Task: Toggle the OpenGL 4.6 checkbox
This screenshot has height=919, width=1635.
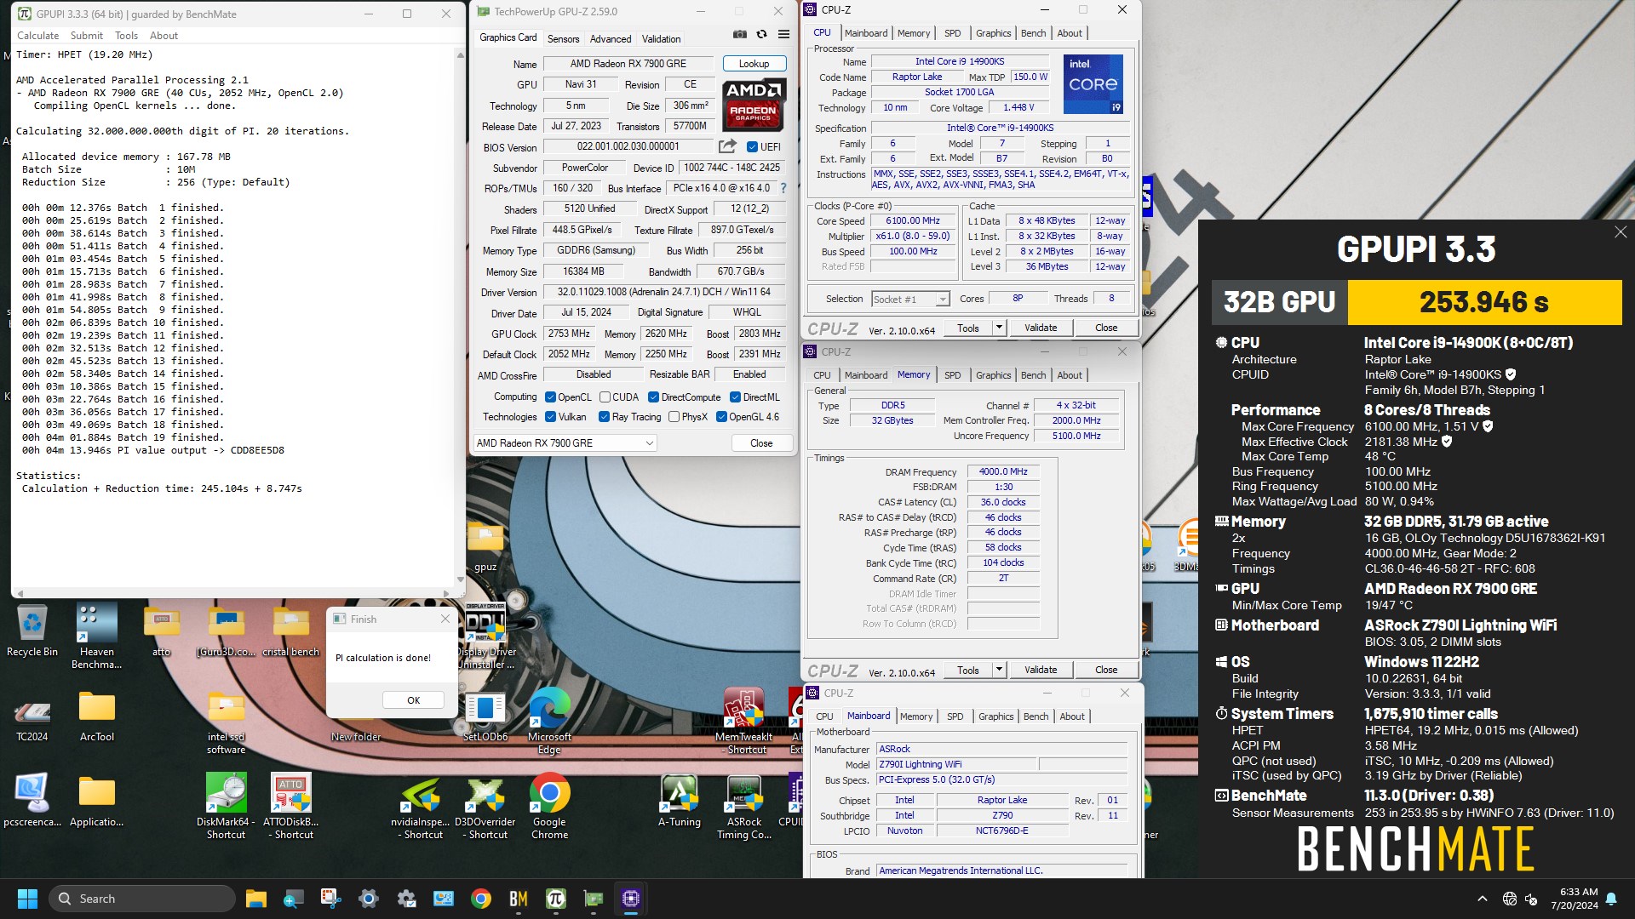Action: [x=721, y=417]
